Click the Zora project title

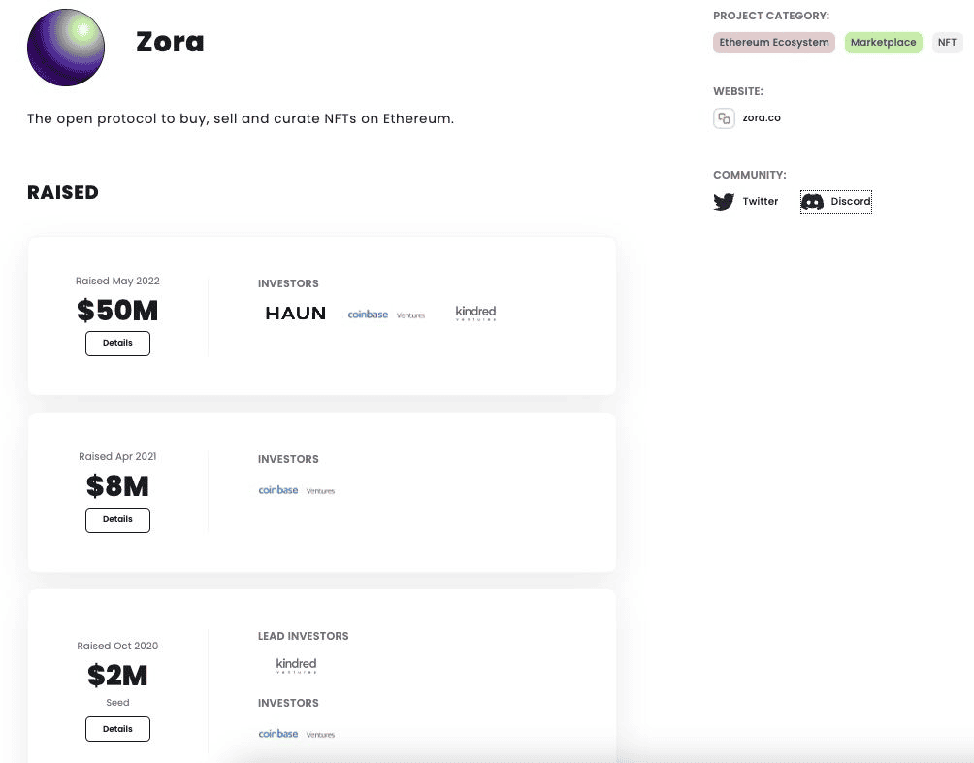click(x=170, y=43)
